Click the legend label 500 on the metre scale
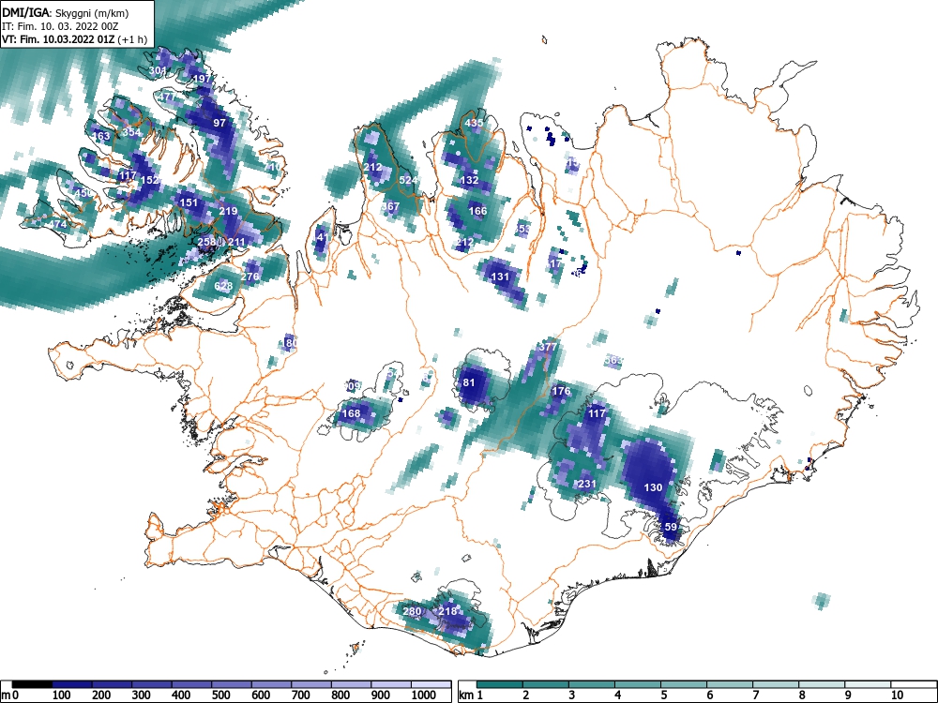The width and height of the screenshot is (938, 703). pyautogui.click(x=220, y=696)
